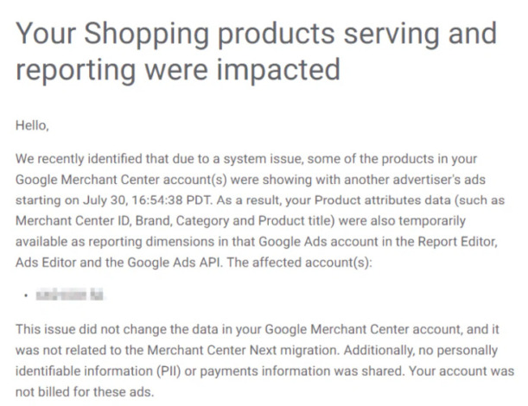This screenshot has height=406, width=528.
Task: Click the text "not billed for these ads."
Action: (85, 392)
